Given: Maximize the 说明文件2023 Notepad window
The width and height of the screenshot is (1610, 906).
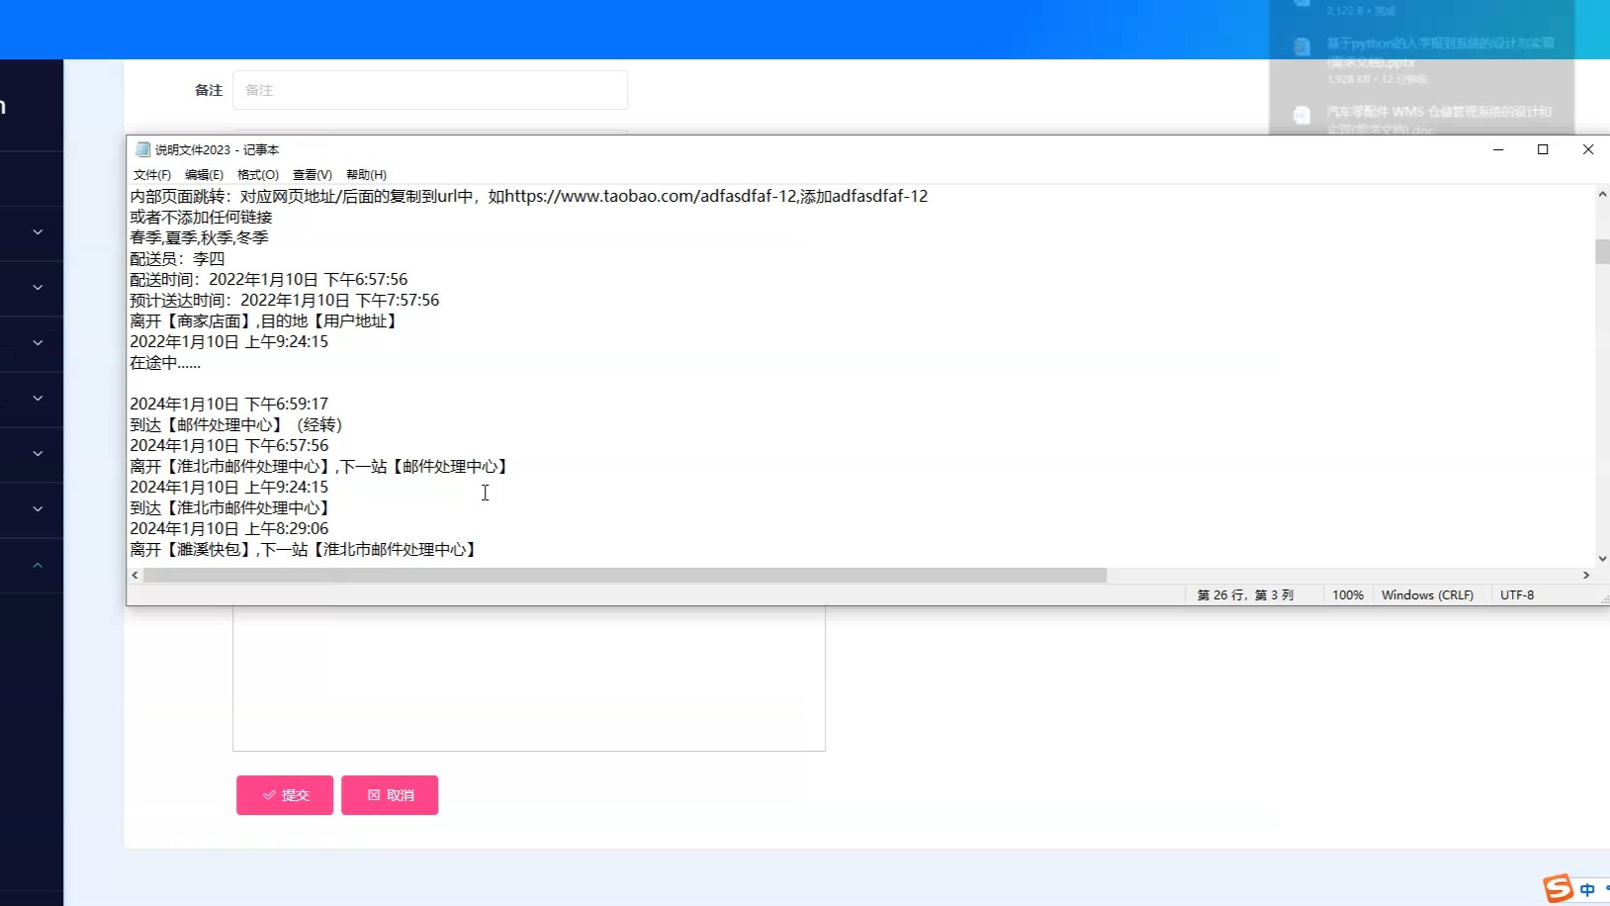Looking at the screenshot, I should pos(1543,149).
